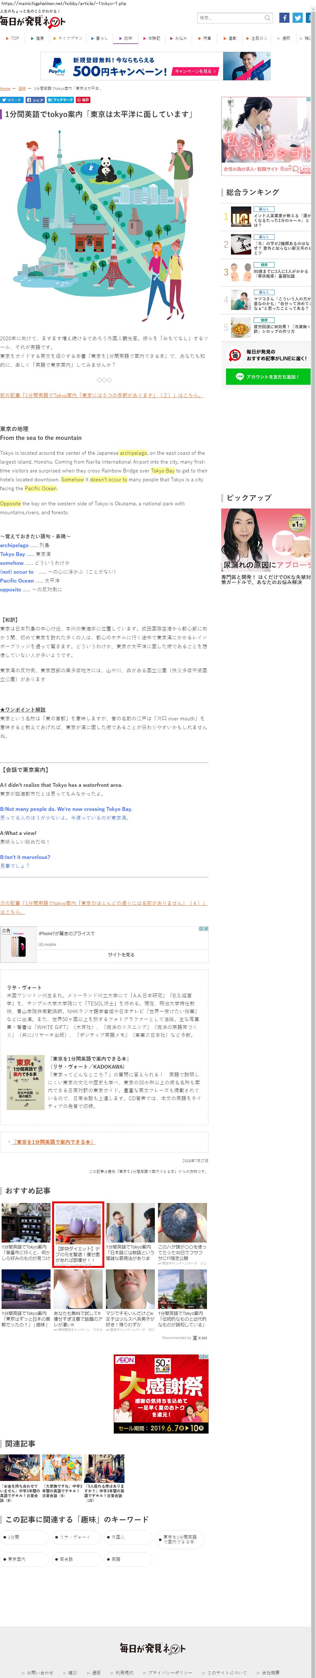Image resolution: width=316 pixels, height=1678 pixels.
Task: Select the リサ・ヴォート keyword tag
Action: coord(77,1537)
